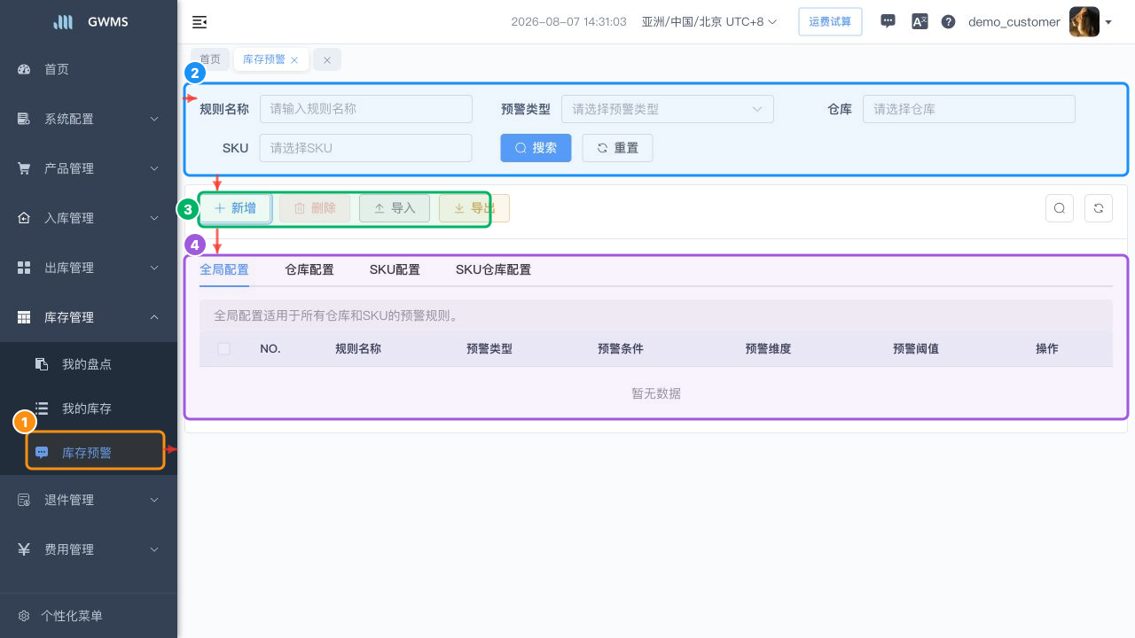Click the user avatar picture

tap(1084, 21)
